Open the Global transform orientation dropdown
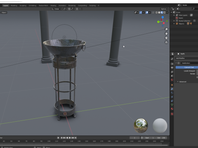The height and width of the screenshot is (148, 198). point(57,9)
